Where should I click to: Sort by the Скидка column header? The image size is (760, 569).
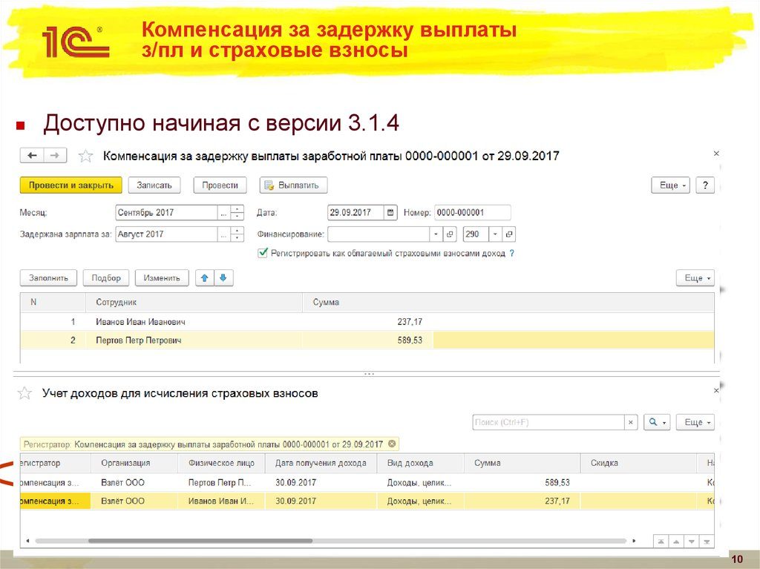638,463
